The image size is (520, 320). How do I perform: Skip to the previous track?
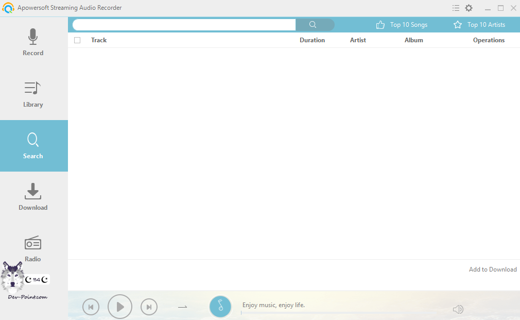click(x=91, y=307)
